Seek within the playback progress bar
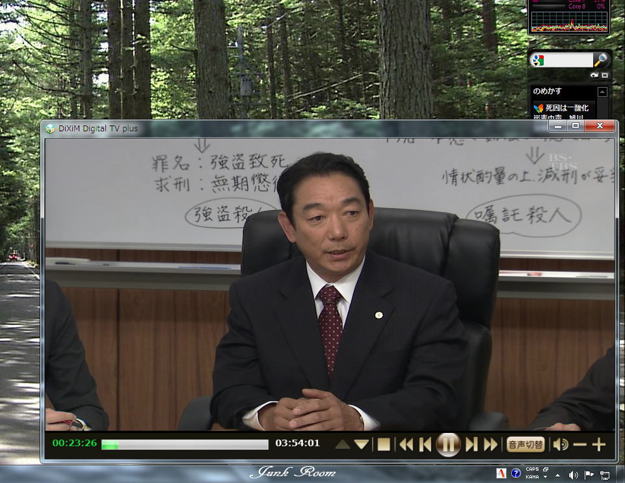Viewport: 625px width, 483px height. click(x=185, y=445)
